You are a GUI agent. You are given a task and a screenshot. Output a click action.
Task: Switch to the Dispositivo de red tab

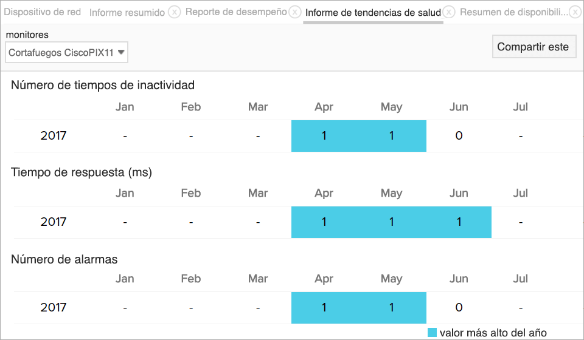[43, 12]
